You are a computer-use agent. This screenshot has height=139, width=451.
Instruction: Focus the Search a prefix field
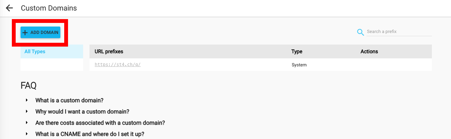399,32
